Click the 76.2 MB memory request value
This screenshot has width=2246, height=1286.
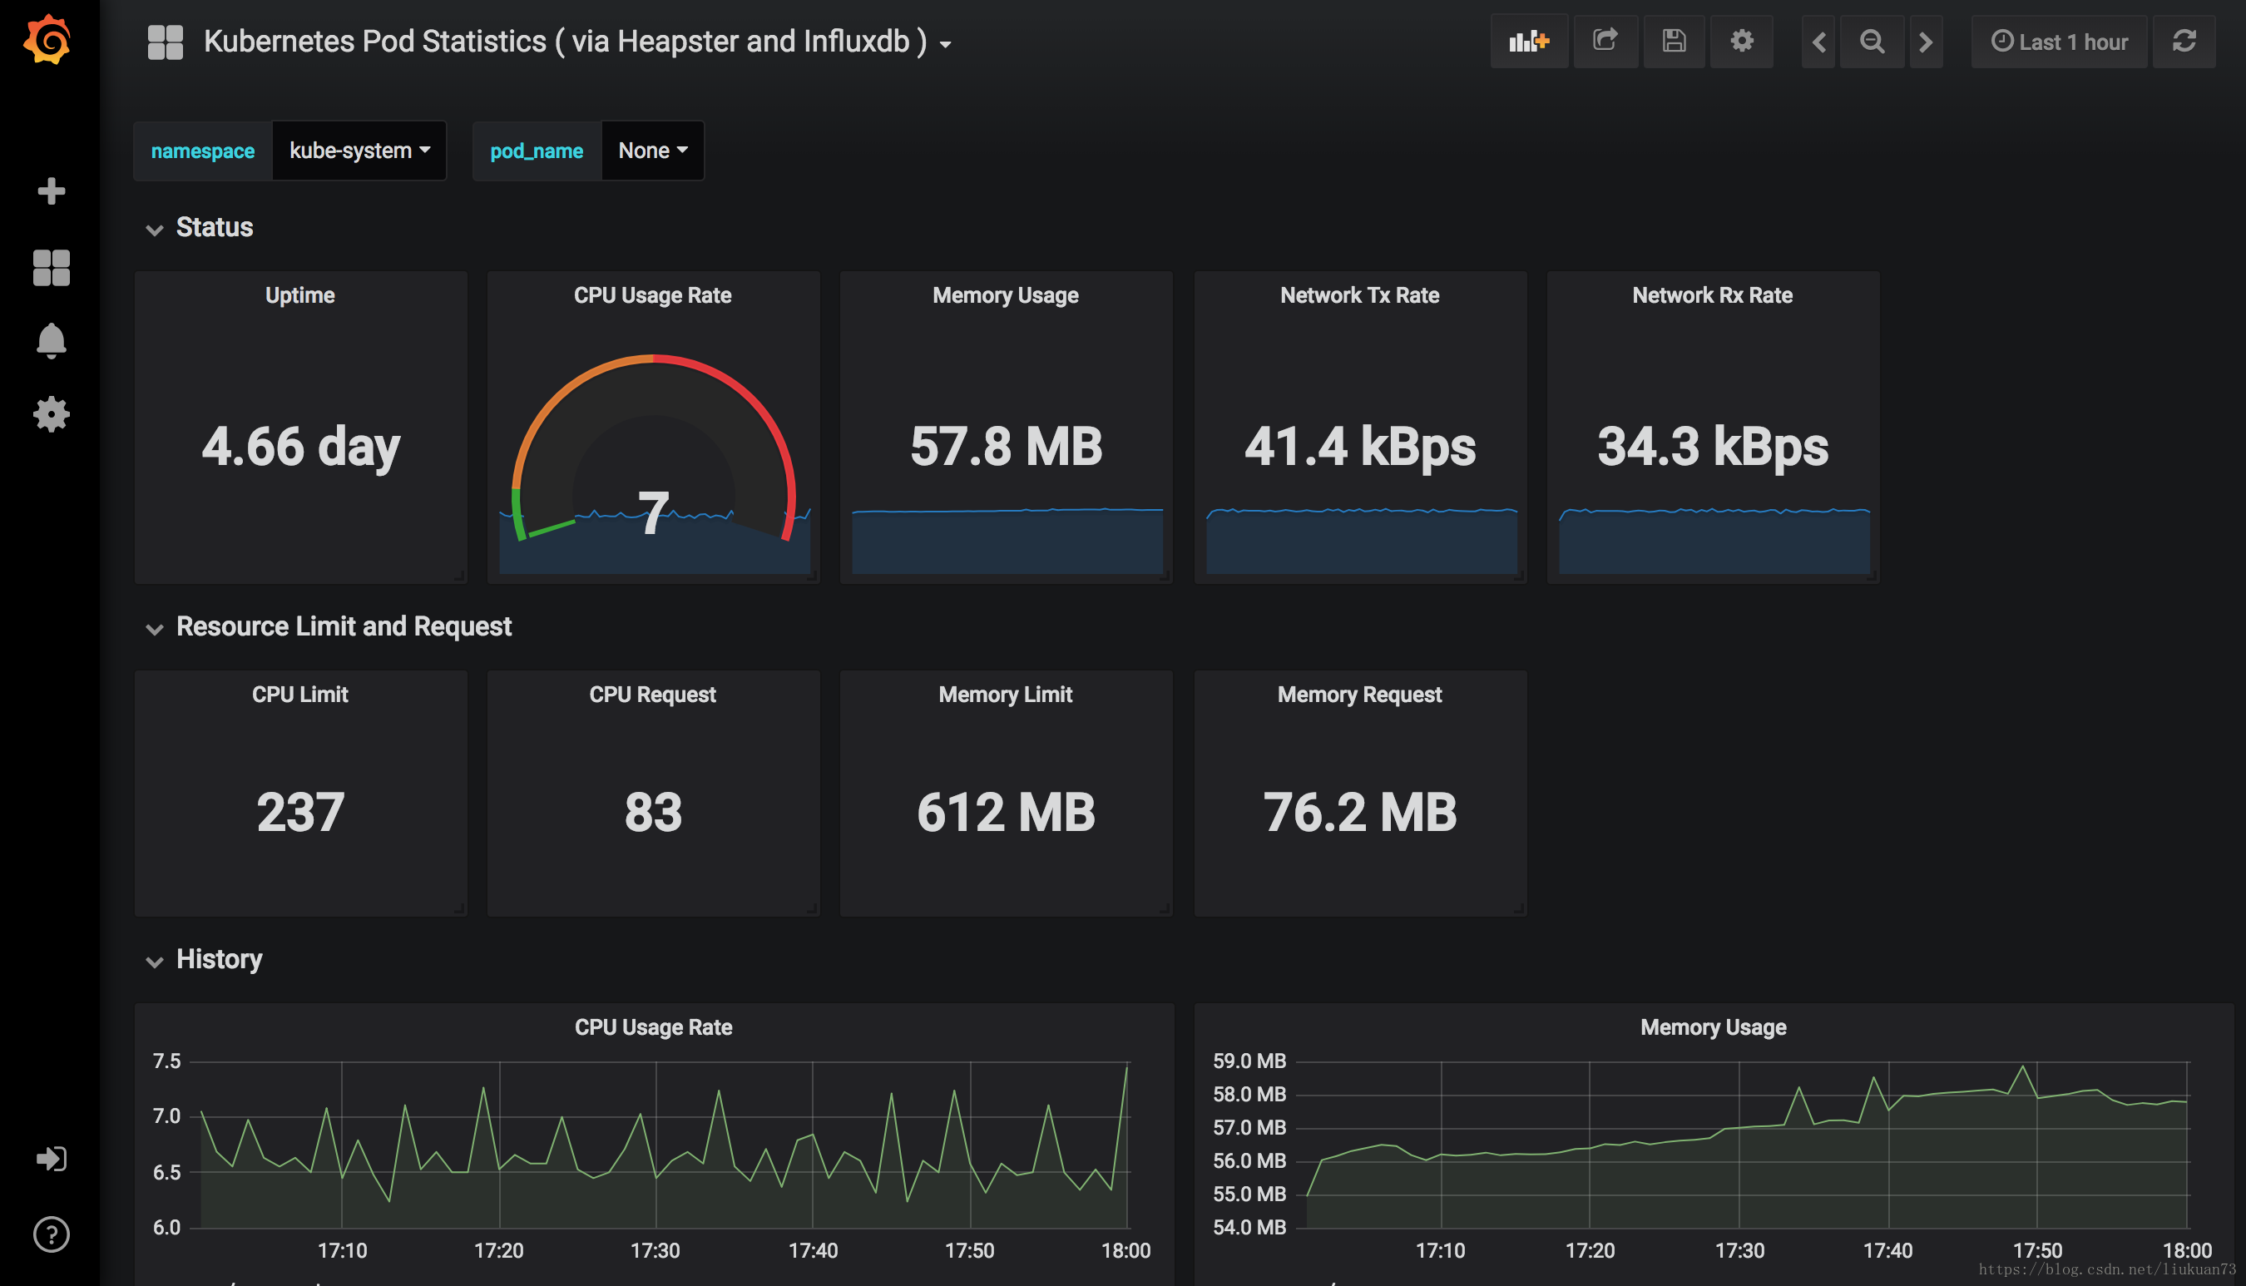[x=1360, y=812]
